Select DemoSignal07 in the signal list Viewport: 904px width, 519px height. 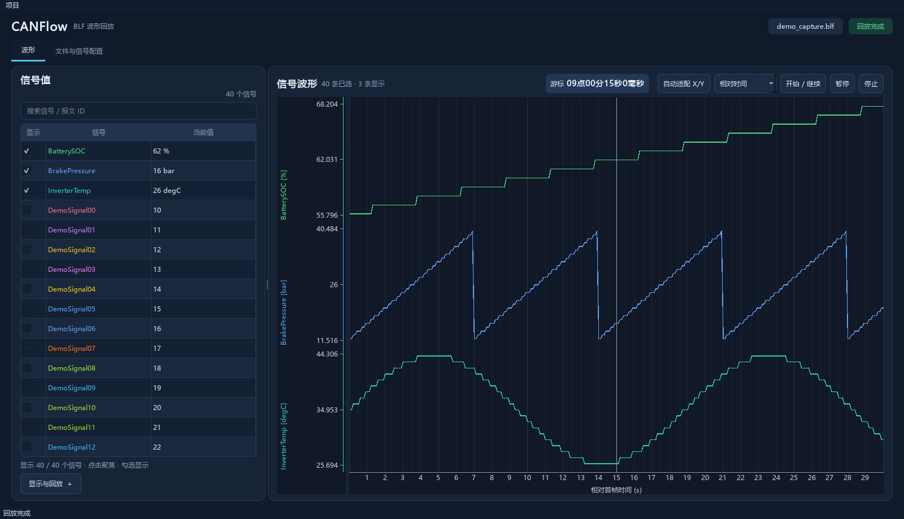pyautogui.click(x=72, y=348)
